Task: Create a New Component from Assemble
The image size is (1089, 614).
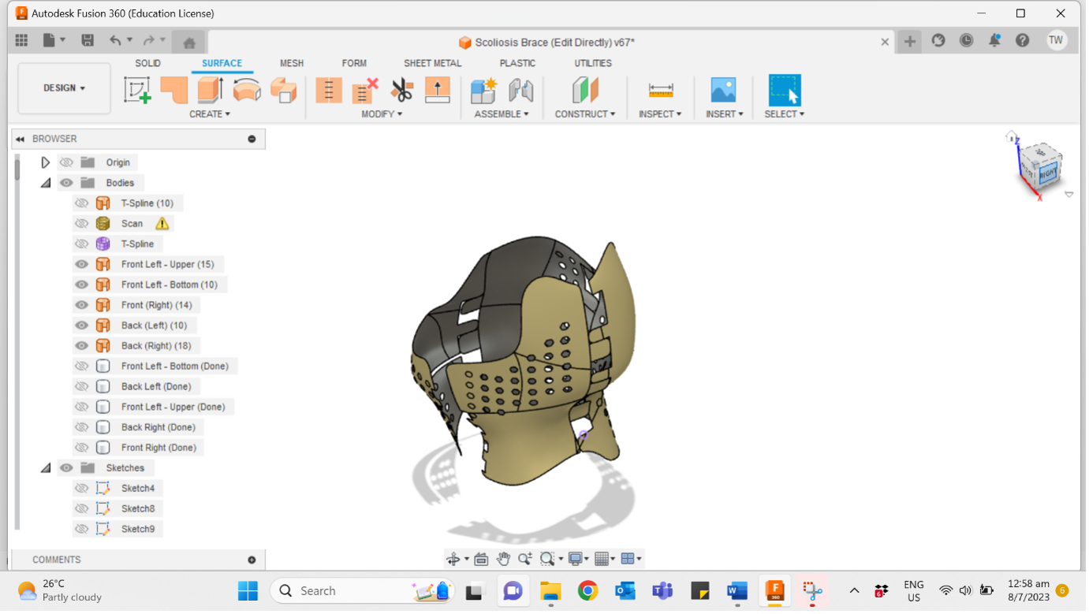Action: (483, 90)
